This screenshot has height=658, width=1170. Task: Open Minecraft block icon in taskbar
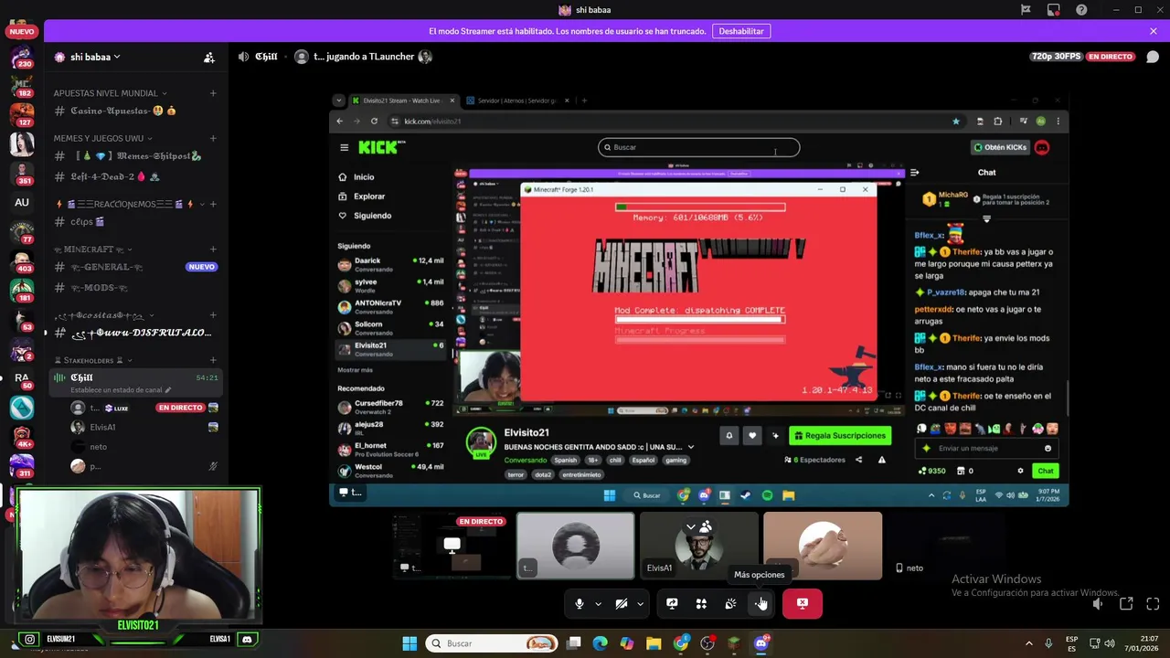[x=734, y=643]
